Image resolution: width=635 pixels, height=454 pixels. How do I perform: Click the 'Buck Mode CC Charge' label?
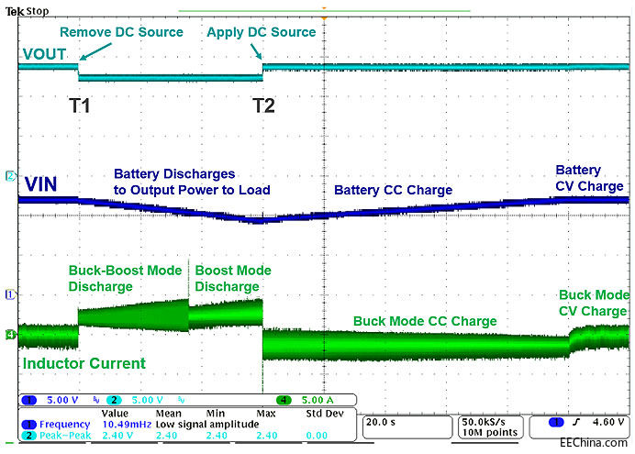pyautogui.click(x=425, y=321)
